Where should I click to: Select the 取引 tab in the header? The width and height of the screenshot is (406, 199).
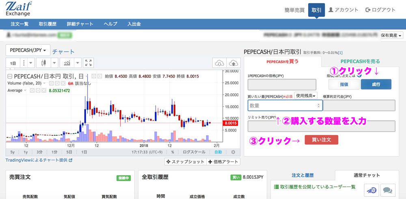[x=316, y=10]
